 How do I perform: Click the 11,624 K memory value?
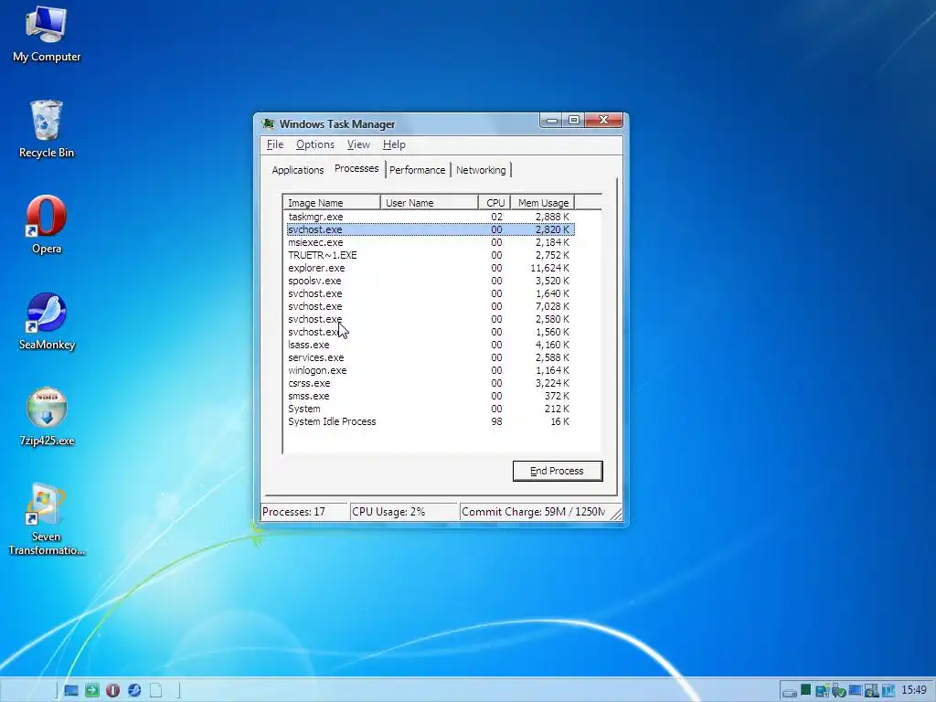pos(549,268)
